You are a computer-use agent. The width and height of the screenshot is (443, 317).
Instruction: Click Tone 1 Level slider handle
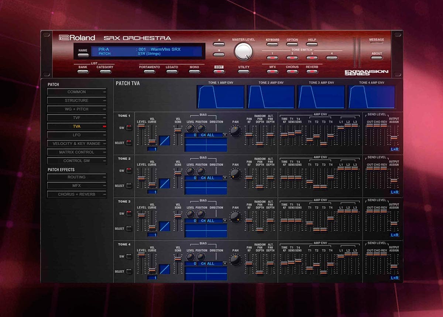(141, 126)
